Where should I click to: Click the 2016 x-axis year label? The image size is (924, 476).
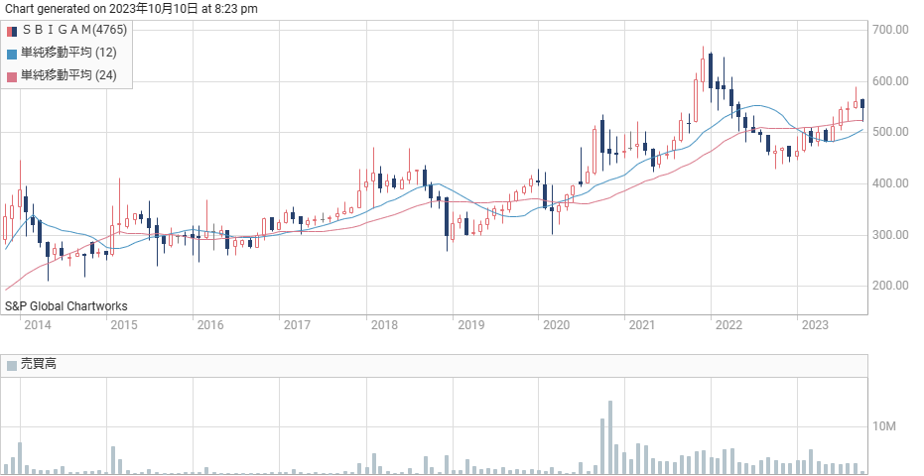tap(209, 325)
